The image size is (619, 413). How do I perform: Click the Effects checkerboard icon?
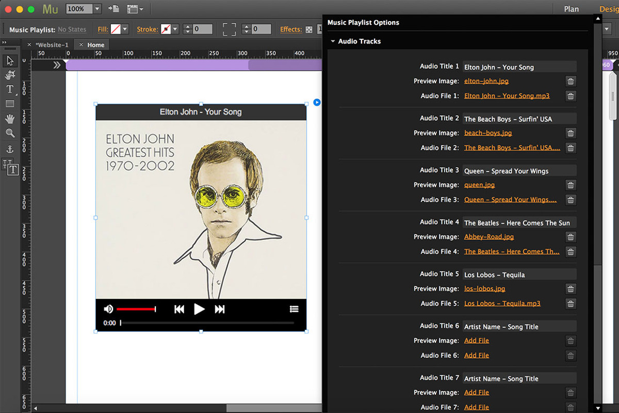coord(309,29)
